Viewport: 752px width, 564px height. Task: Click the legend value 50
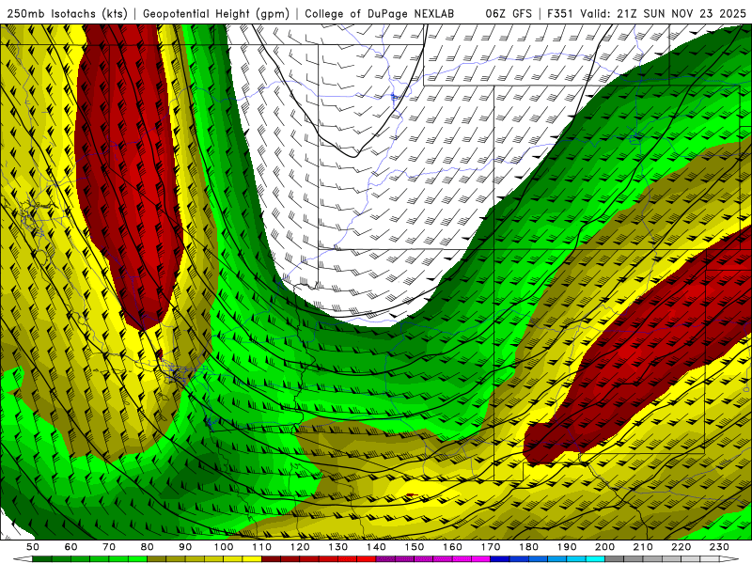(33, 547)
